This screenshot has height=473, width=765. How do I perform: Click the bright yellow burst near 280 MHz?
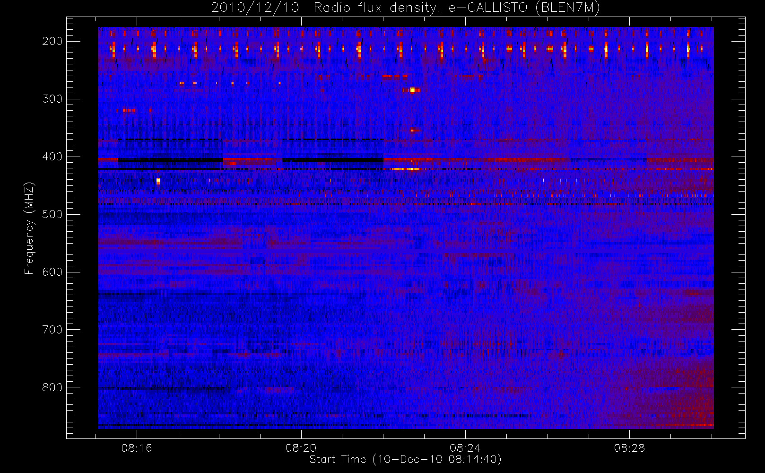[412, 90]
